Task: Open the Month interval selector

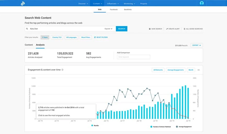Action: pyautogui.click(x=191, y=70)
